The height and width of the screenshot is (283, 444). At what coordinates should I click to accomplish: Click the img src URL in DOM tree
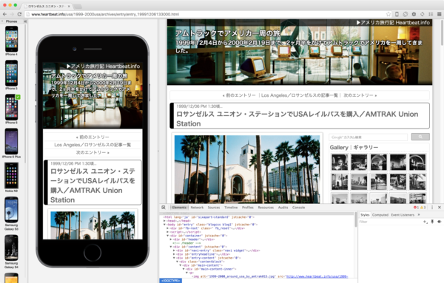[317, 276]
